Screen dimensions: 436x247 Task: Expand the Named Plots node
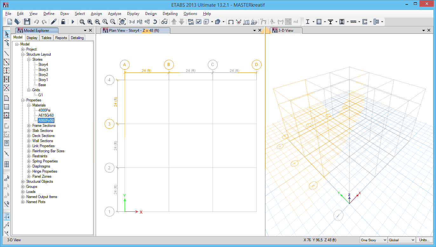click(23, 202)
